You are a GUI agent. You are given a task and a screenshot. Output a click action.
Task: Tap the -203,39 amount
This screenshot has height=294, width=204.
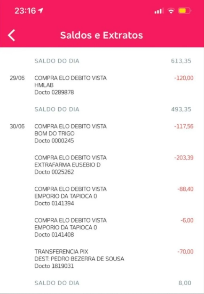point(184,158)
